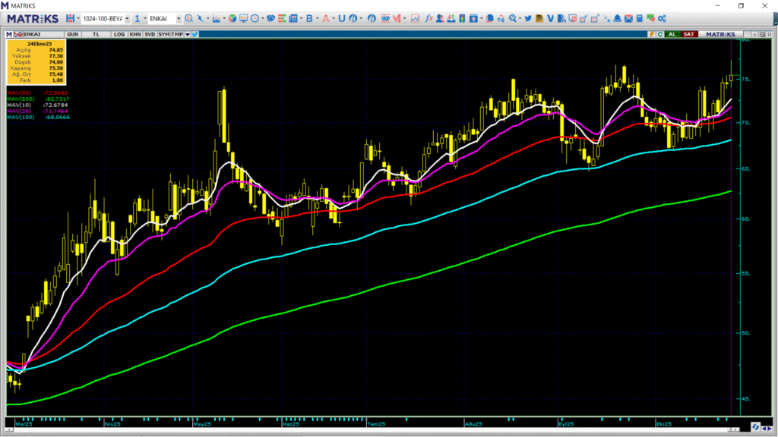Click the alarm bell icon

(616, 18)
